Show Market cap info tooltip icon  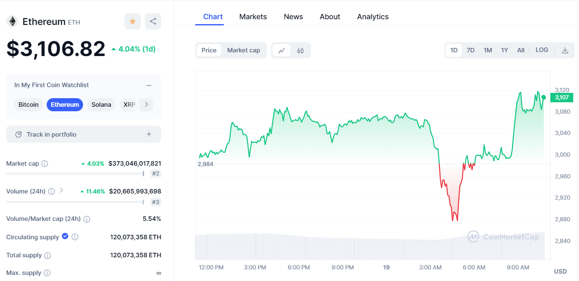pos(45,164)
